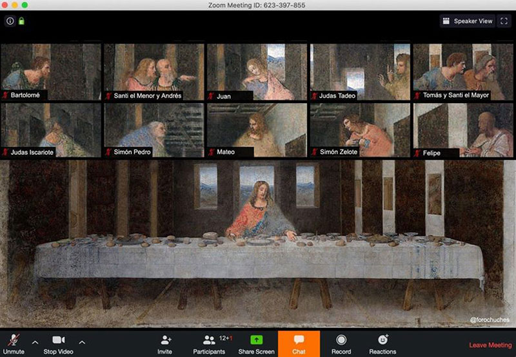This screenshot has width=516, height=357.
Task: Select the Simón Pedro video tile
Action: pyautogui.click(x=154, y=130)
